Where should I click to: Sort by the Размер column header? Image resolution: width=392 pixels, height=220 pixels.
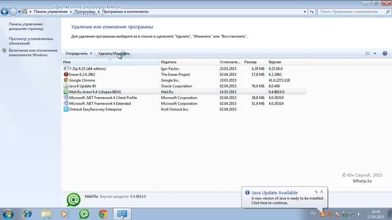255,62
